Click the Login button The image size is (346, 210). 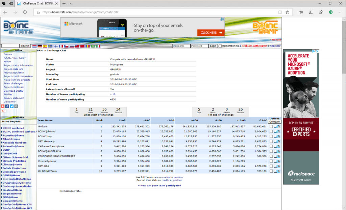pyautogui.click(x=213, y=46)
